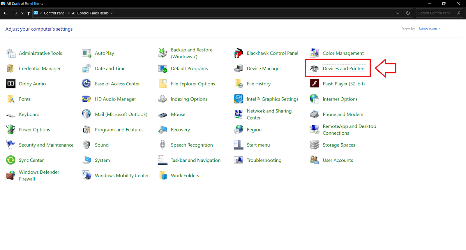
Task: Open the Phone and Modem icon
Action: tap(315, 114)
